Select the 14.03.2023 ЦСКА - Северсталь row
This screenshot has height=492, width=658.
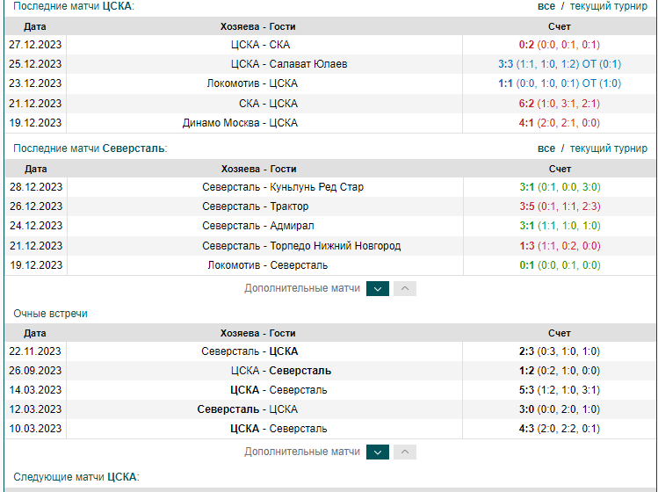coord(330,390)
